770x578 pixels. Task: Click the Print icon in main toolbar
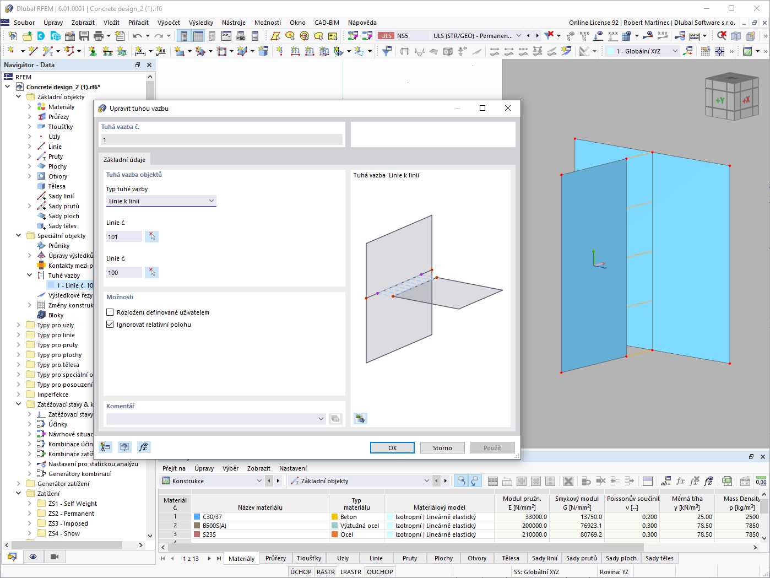tap(99, 36)
